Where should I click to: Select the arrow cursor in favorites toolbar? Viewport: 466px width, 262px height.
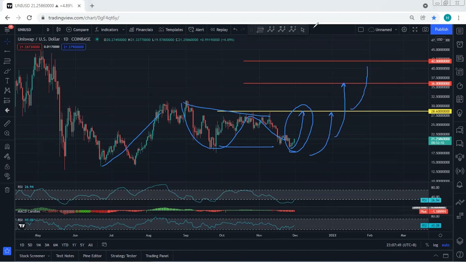[x=303, y=30]
